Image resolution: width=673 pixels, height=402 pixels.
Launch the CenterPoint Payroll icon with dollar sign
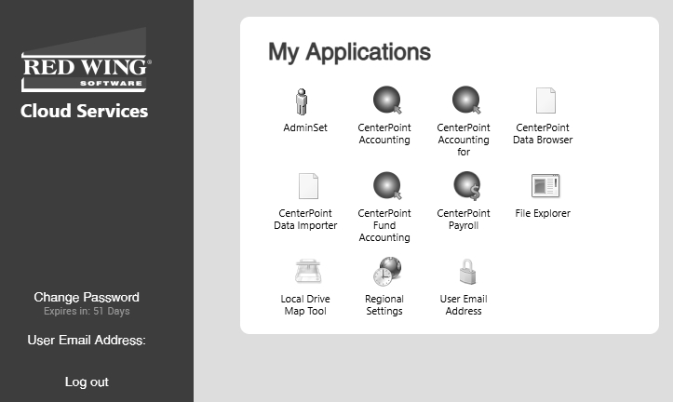(464, 186)
